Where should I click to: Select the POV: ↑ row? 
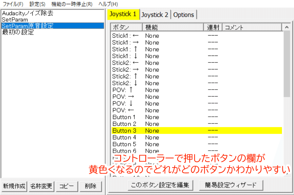pos(197,90)
